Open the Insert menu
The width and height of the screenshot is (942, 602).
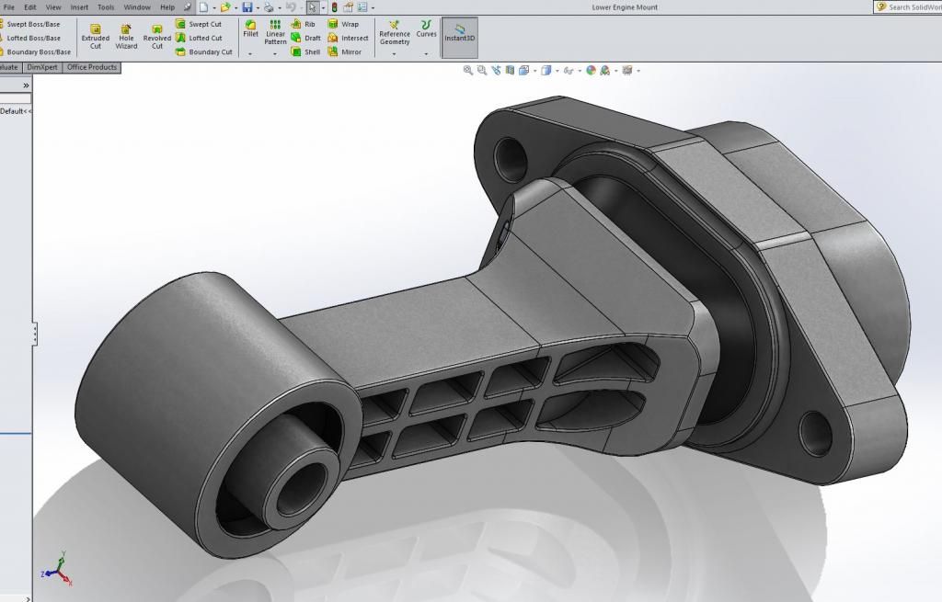point(78,6)
